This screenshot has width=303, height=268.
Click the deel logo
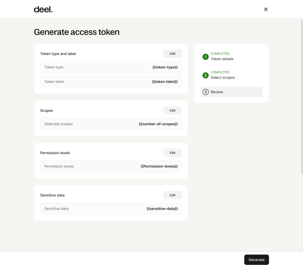click(x=43, y=9)
